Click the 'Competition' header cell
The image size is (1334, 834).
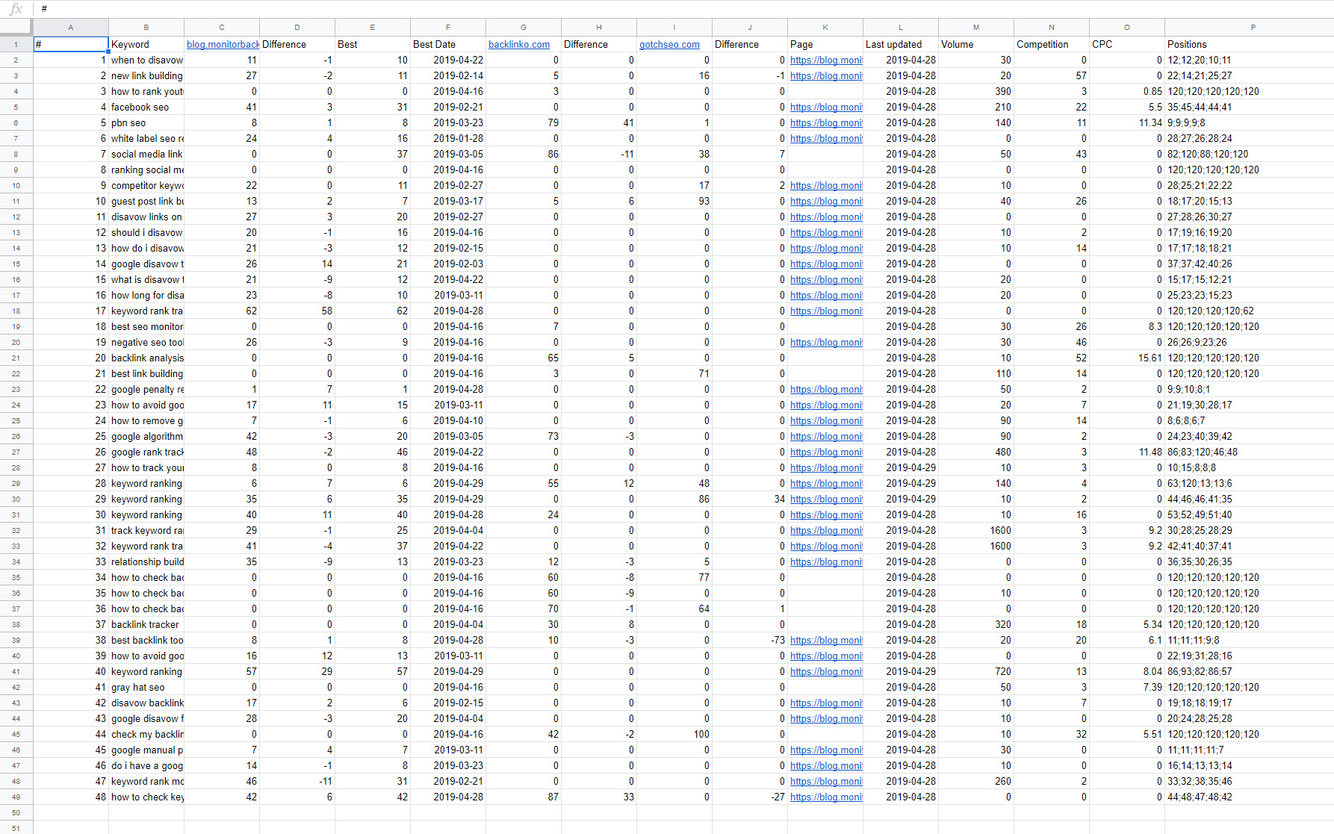coord(1051,45)
